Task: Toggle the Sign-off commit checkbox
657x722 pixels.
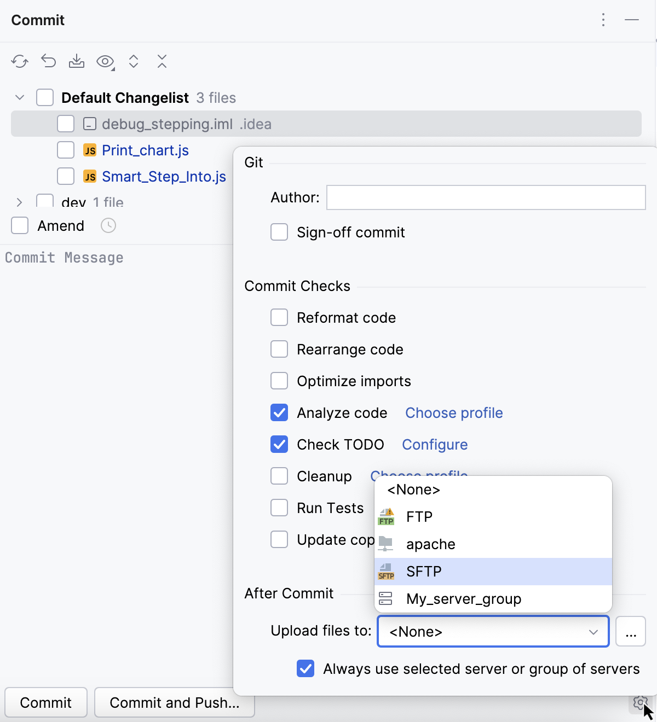Action: [279, 232]
